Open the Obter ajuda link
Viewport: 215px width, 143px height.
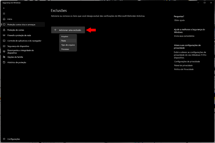pyautogui.click(x=179, y=20)
